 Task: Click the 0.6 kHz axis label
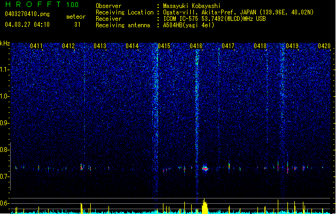click(x=5, y=203)
